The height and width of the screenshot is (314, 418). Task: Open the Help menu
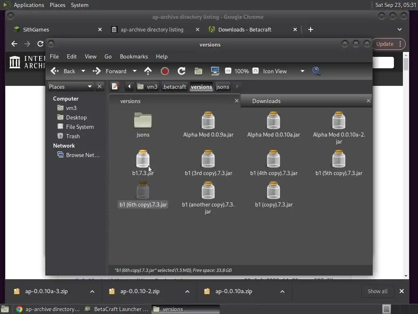(x=162, y=56)
